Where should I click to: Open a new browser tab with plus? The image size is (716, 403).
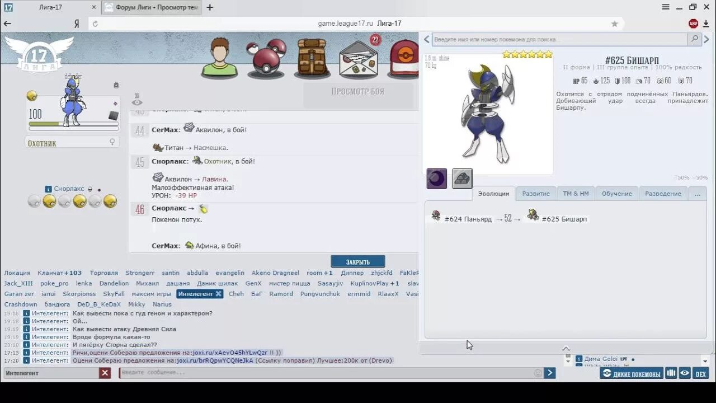(210, 7)
